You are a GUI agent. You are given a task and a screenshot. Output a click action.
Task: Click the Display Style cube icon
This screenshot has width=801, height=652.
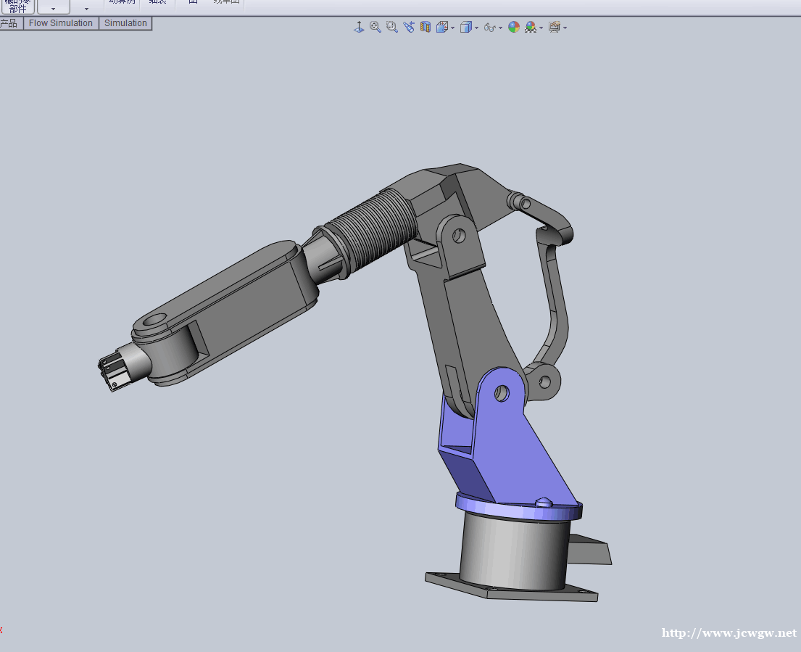(x=466, y=28)
